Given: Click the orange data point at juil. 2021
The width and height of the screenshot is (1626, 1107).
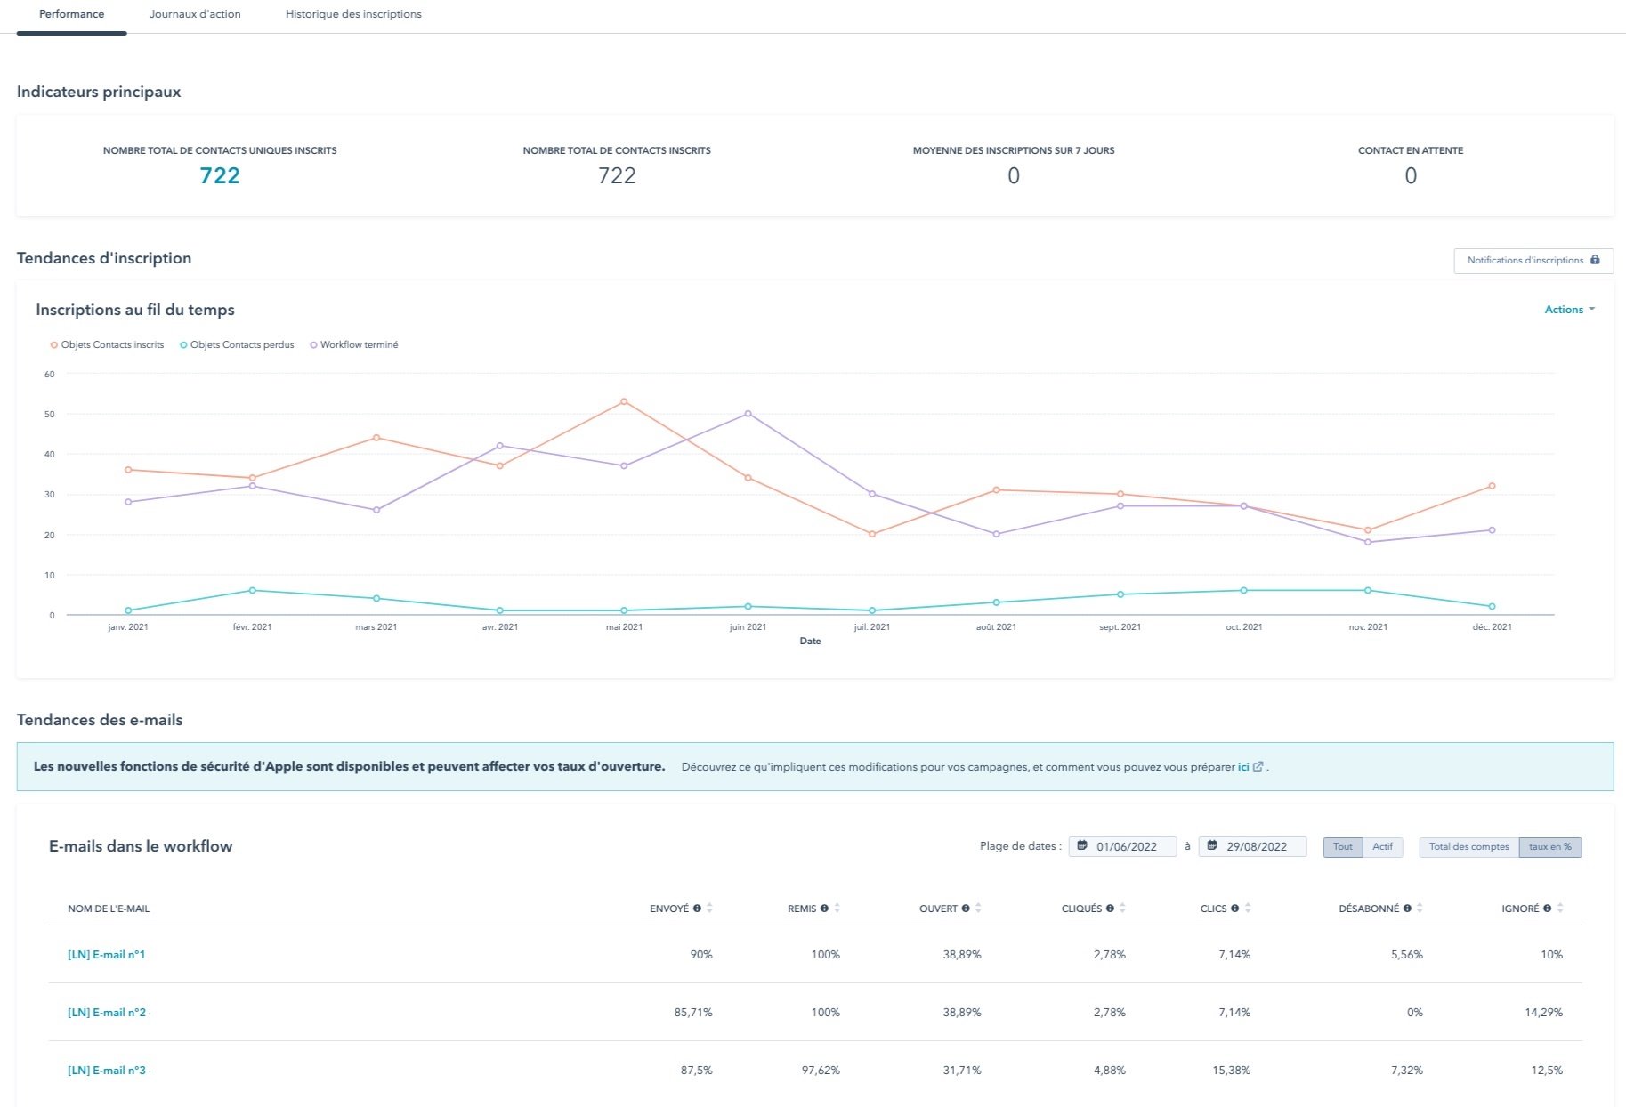Looking at the screenshot, I should pos(872,534).
